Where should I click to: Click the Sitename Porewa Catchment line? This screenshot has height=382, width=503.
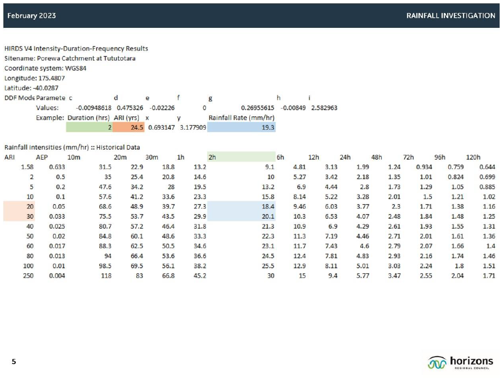[70, 59]
